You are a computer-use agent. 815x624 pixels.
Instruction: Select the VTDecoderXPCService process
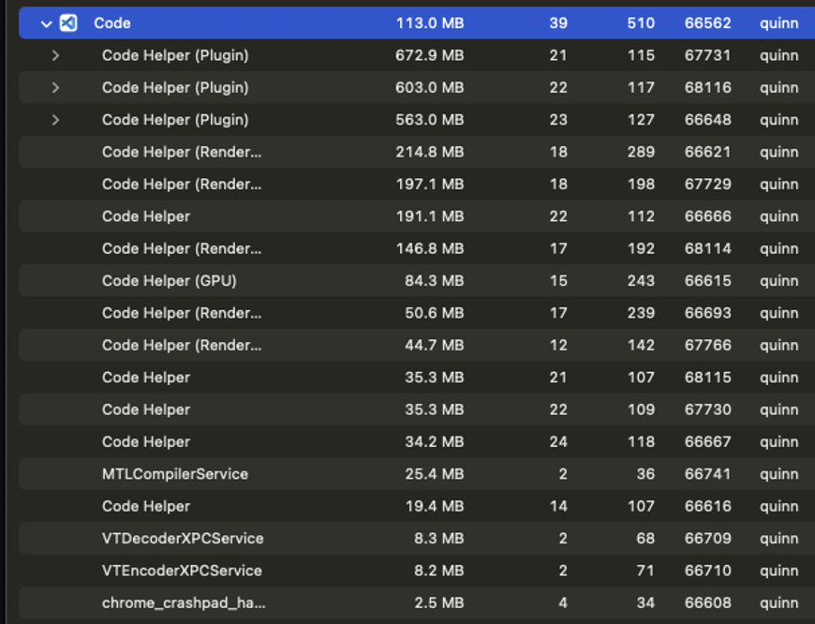183,539
